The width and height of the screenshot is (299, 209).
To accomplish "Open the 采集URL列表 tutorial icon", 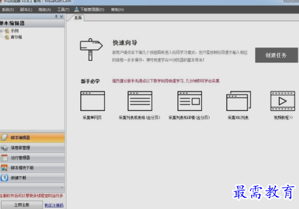I will pyautogui.click(x=238, y=101).
